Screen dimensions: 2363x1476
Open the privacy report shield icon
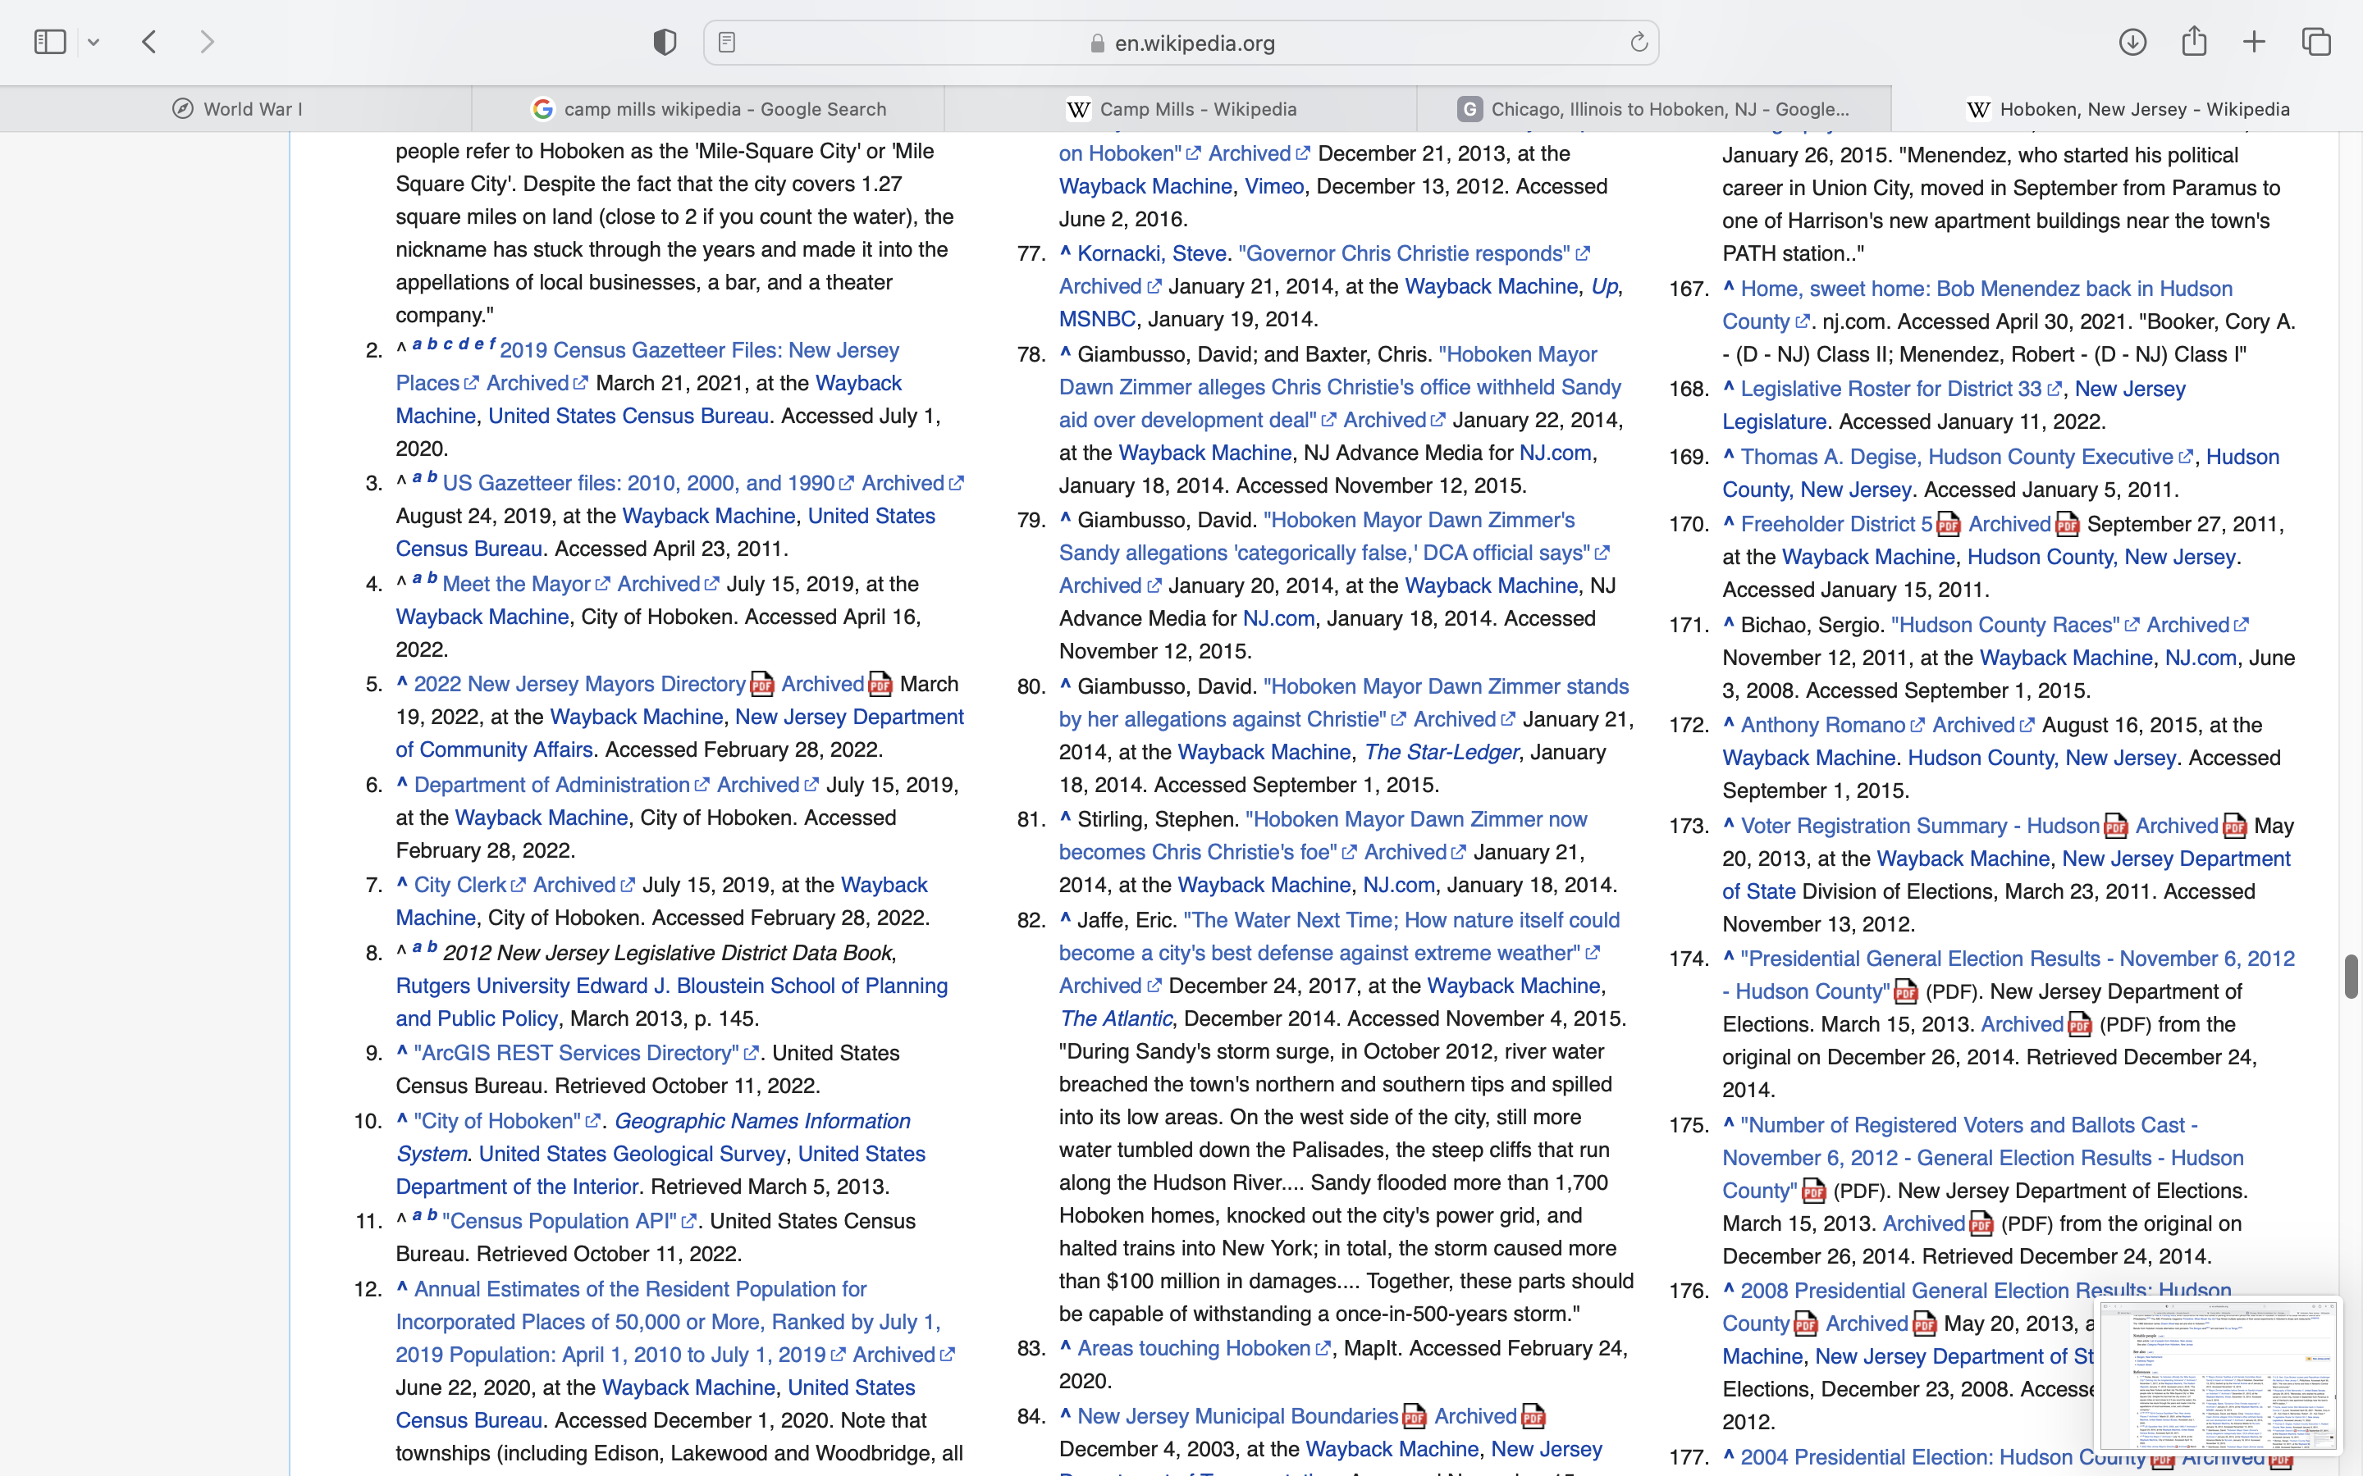point(665,42)
